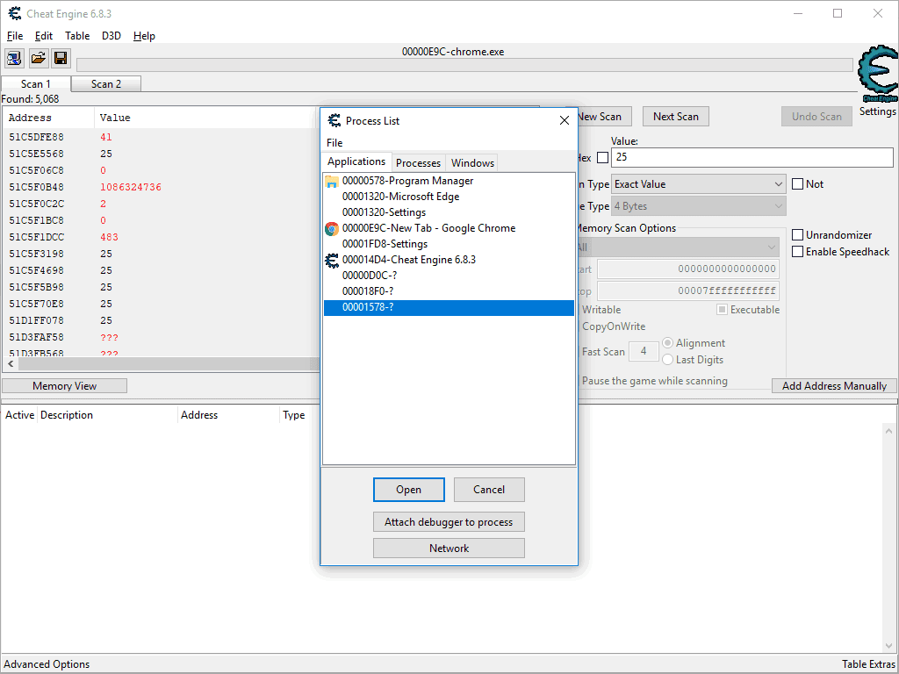The height and width of the screenshot is (674, 899).
Task: Select 00001FD8-Settings process entry
Action: coord(449,244)
